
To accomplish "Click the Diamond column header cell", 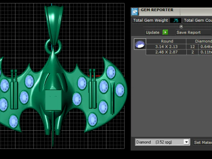I will 199,41.
